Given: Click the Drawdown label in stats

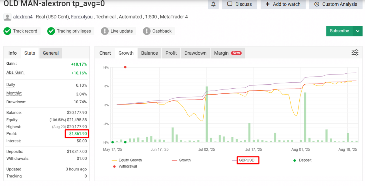Looking at the screenshot, I should click(x=16, y=102).
